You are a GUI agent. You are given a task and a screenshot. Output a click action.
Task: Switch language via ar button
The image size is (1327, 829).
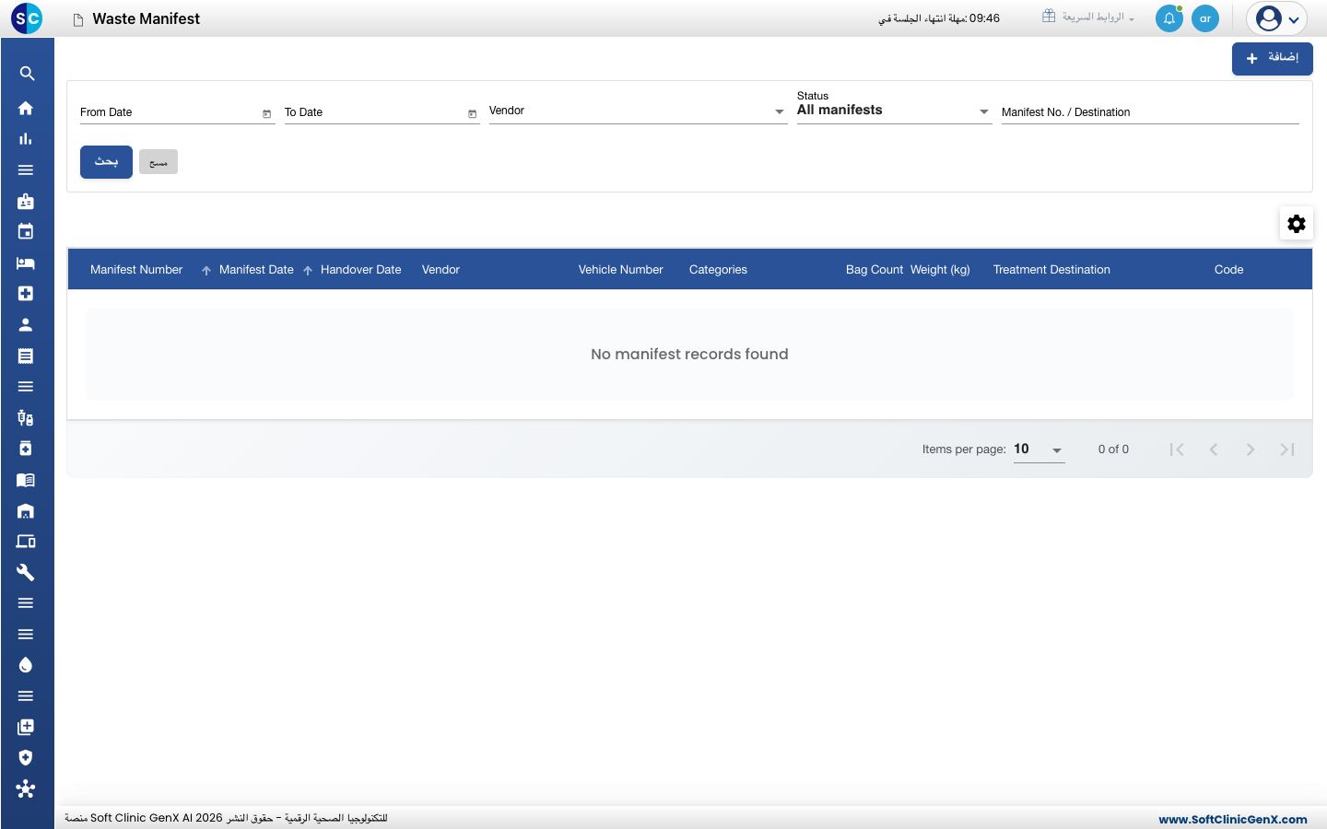(x=1205, y=18)
